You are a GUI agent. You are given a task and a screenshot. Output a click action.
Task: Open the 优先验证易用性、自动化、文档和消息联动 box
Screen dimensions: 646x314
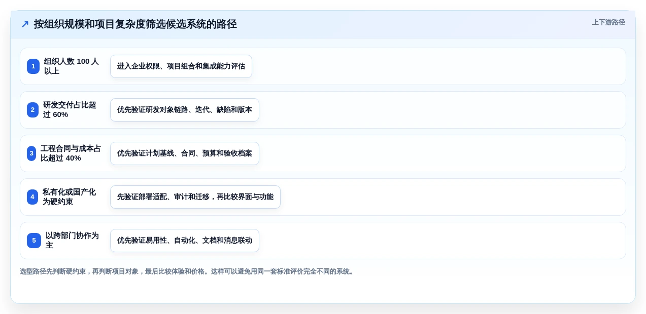pos(185,241)
